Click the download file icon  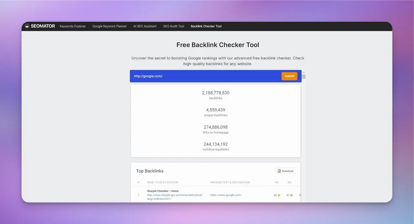coord(279,171)
